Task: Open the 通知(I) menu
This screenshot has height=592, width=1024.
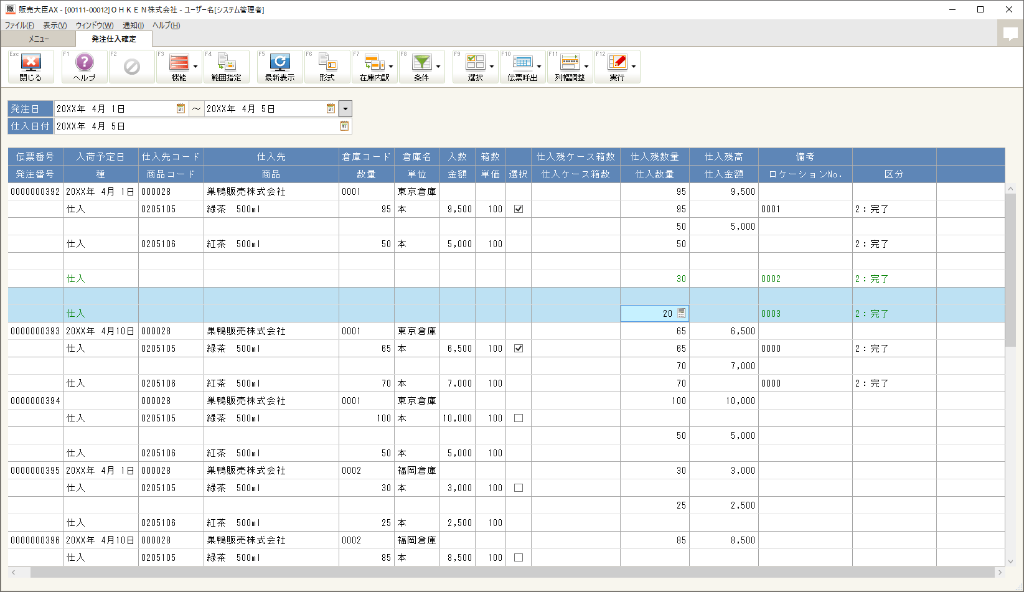Action: [133, 26]
